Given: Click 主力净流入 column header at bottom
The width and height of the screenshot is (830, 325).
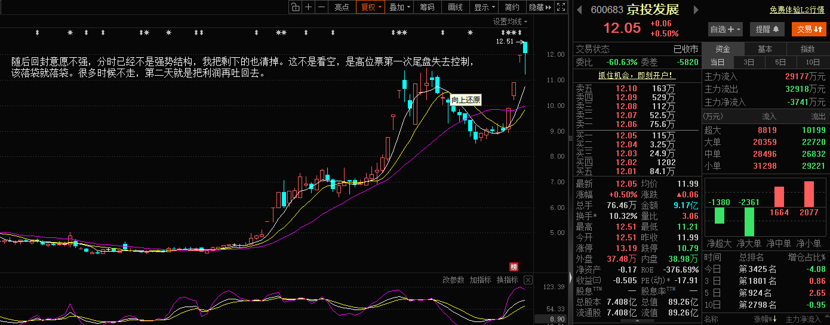Looking at the screenshot, I should (804, 320).
